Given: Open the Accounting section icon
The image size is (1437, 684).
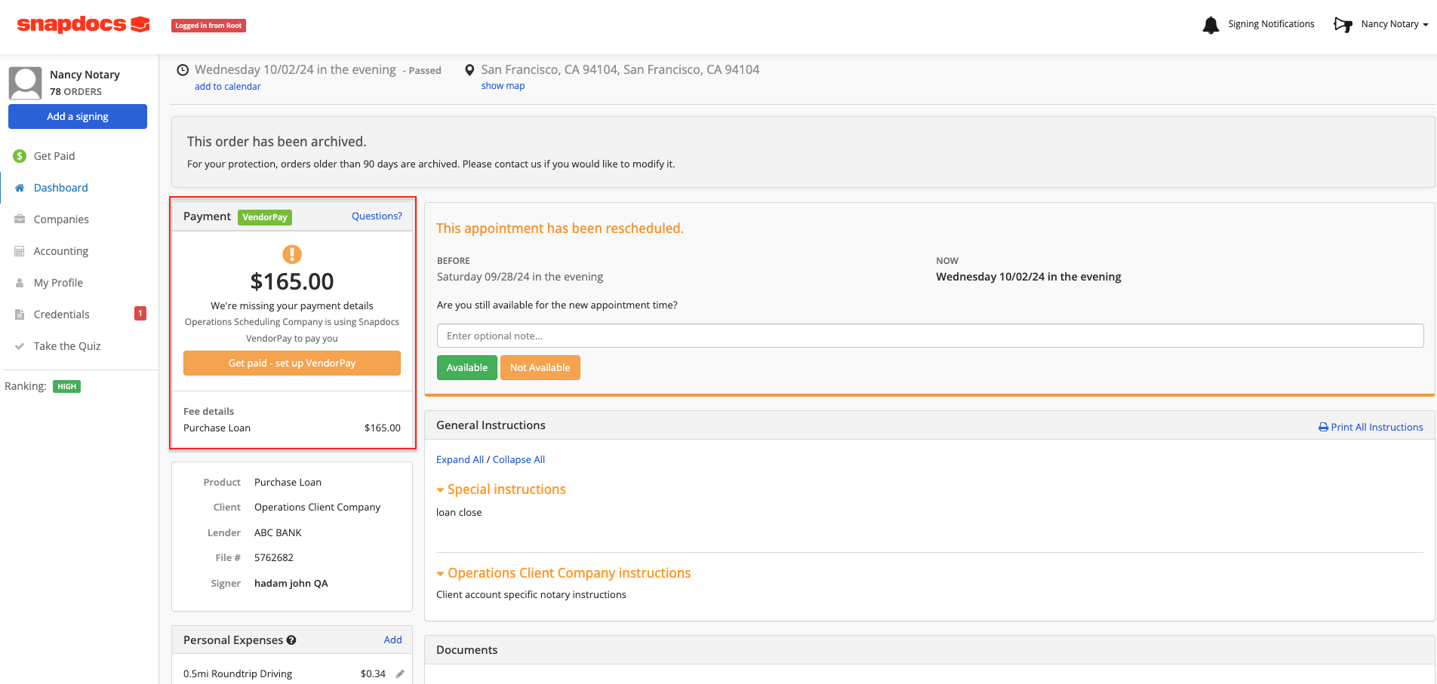Looking at the screenshot, I should (20, 250).
